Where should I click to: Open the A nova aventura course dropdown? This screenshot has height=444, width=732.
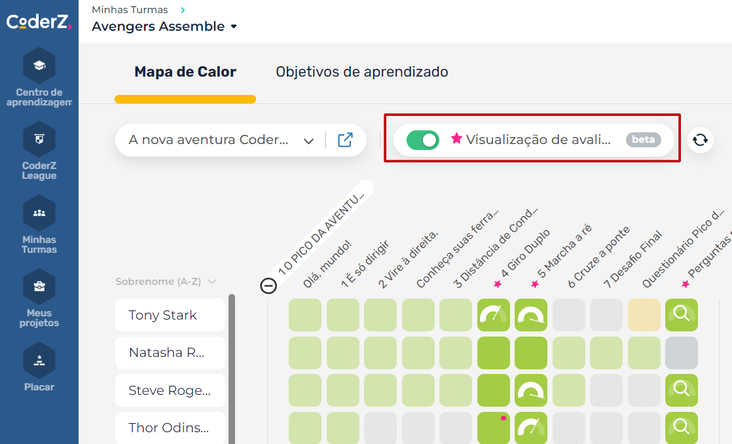click(x=309, y=140)
